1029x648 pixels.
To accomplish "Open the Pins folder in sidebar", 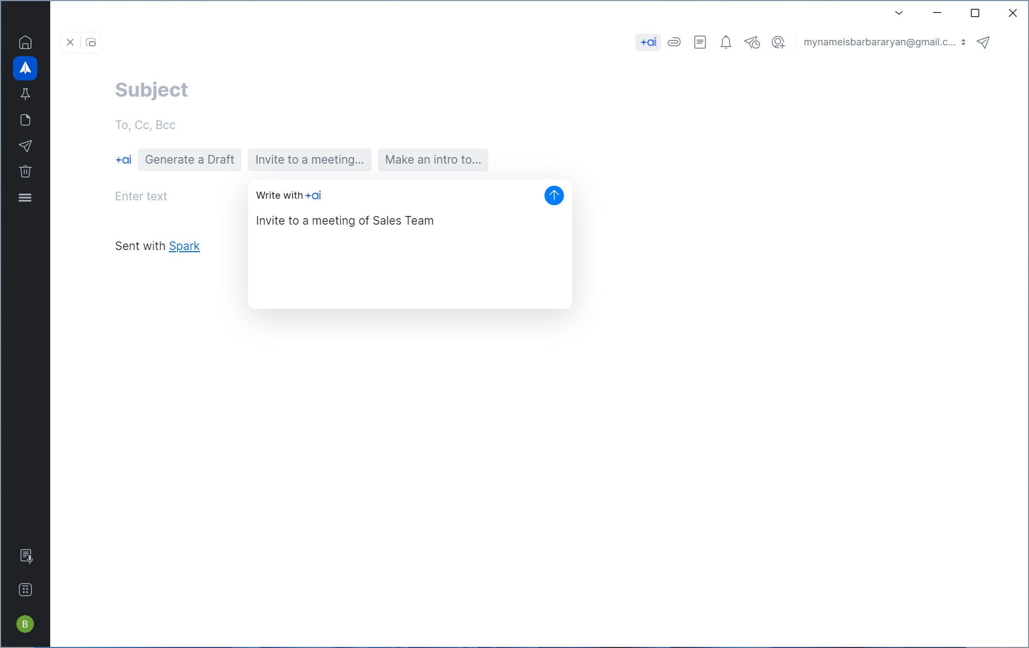I will (x=25, y=94).
